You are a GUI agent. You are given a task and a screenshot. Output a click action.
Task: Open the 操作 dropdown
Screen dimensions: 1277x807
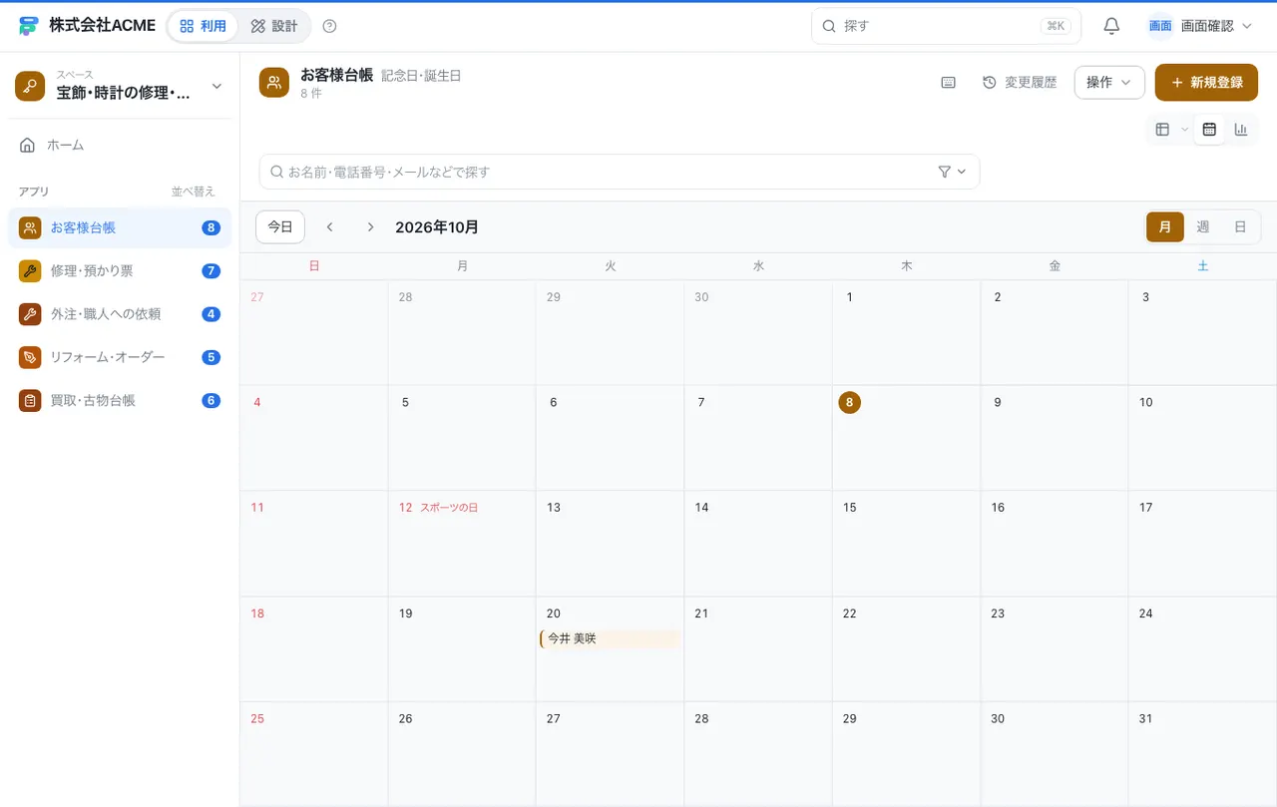point(1109,83)
